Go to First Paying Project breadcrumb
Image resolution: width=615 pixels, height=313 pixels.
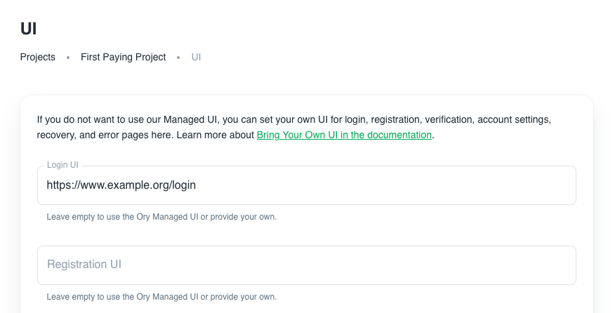click(x=123, y=58)
